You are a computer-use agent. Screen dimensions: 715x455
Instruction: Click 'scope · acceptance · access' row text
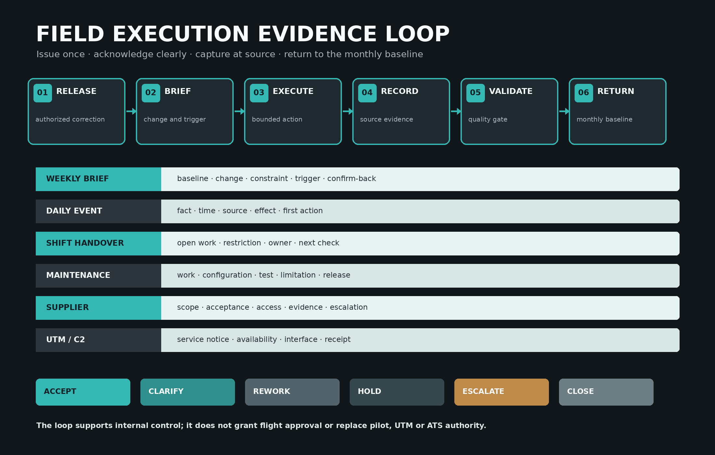(272, 307)
